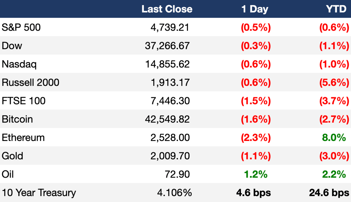Screen dimensions: 351x202
Task: Click the Russell 2000 row label
Action: pos(30,82)
